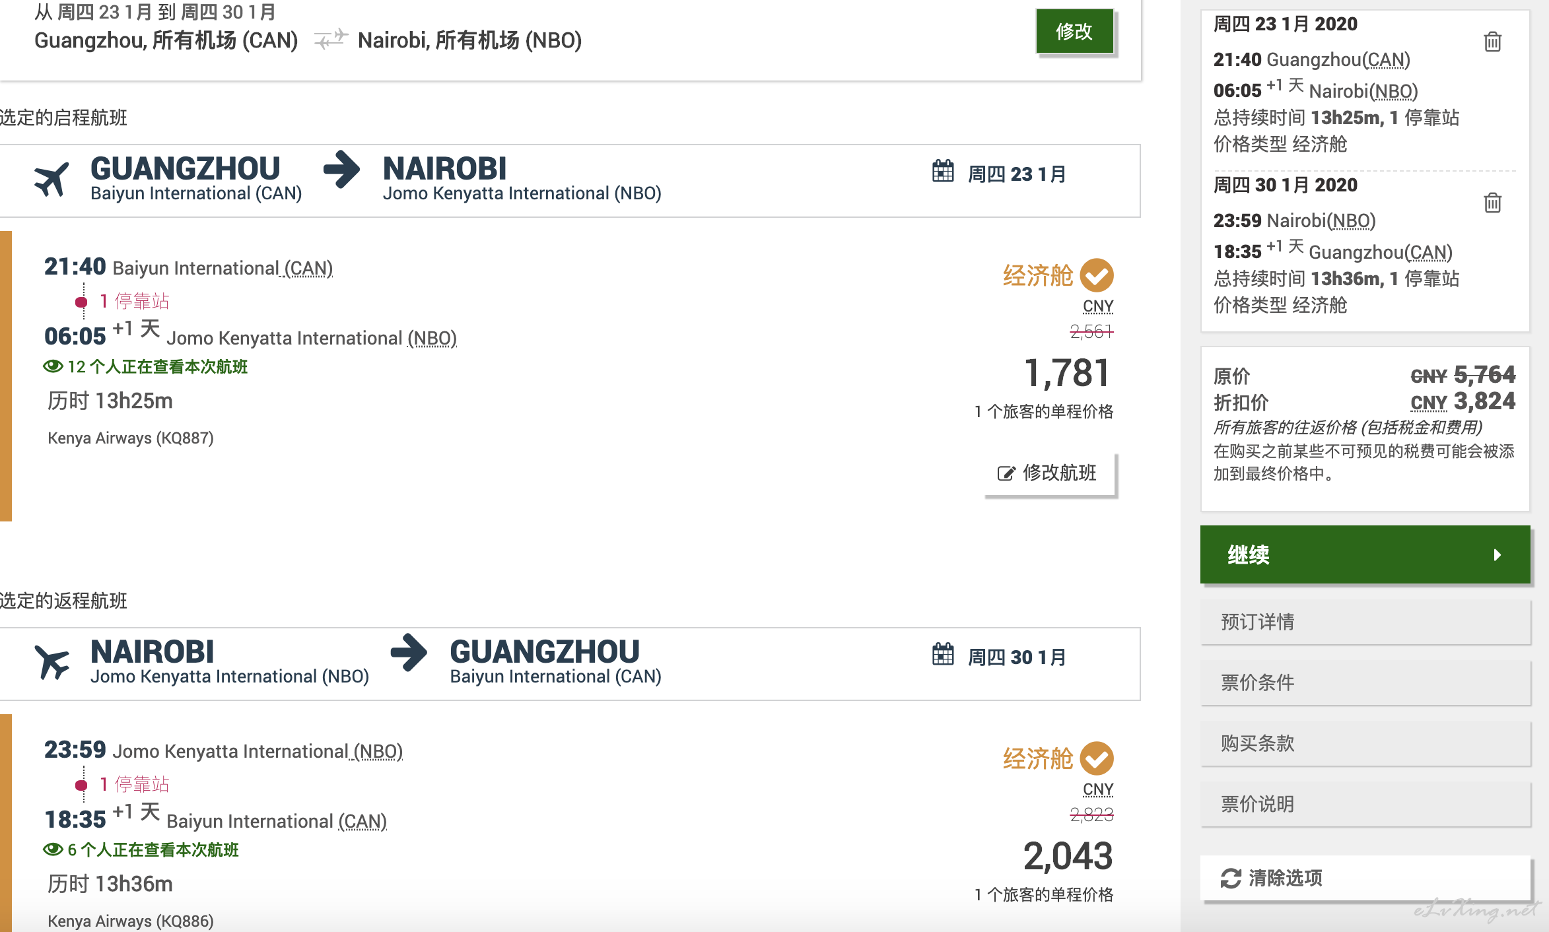
Task: Click the takeoff airplane icon beside Guangzhou
Action: (52, 179)
